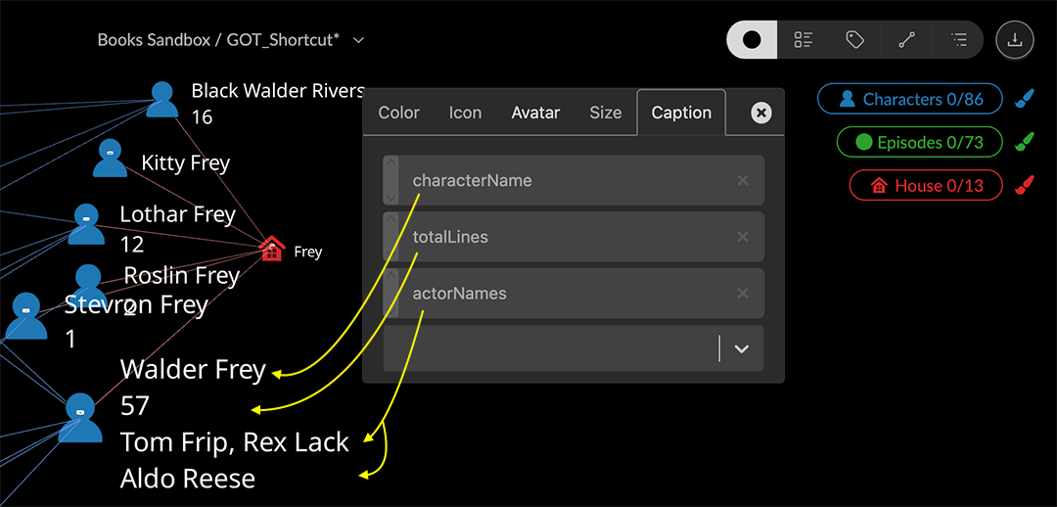Open the list card view icon
Viewport: 1057px width, 507px height.
(x=804, y=40)
